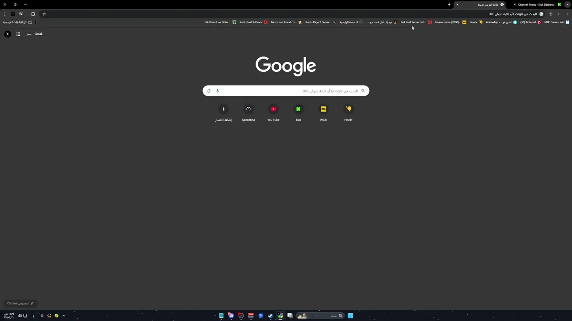
Task: Reload the page
Action: (551, 14)
